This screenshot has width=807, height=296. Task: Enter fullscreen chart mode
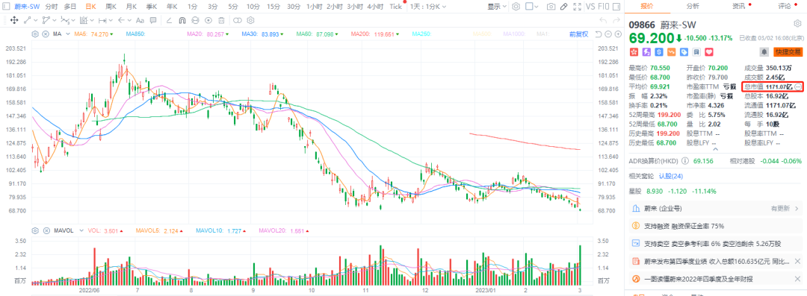578,7
